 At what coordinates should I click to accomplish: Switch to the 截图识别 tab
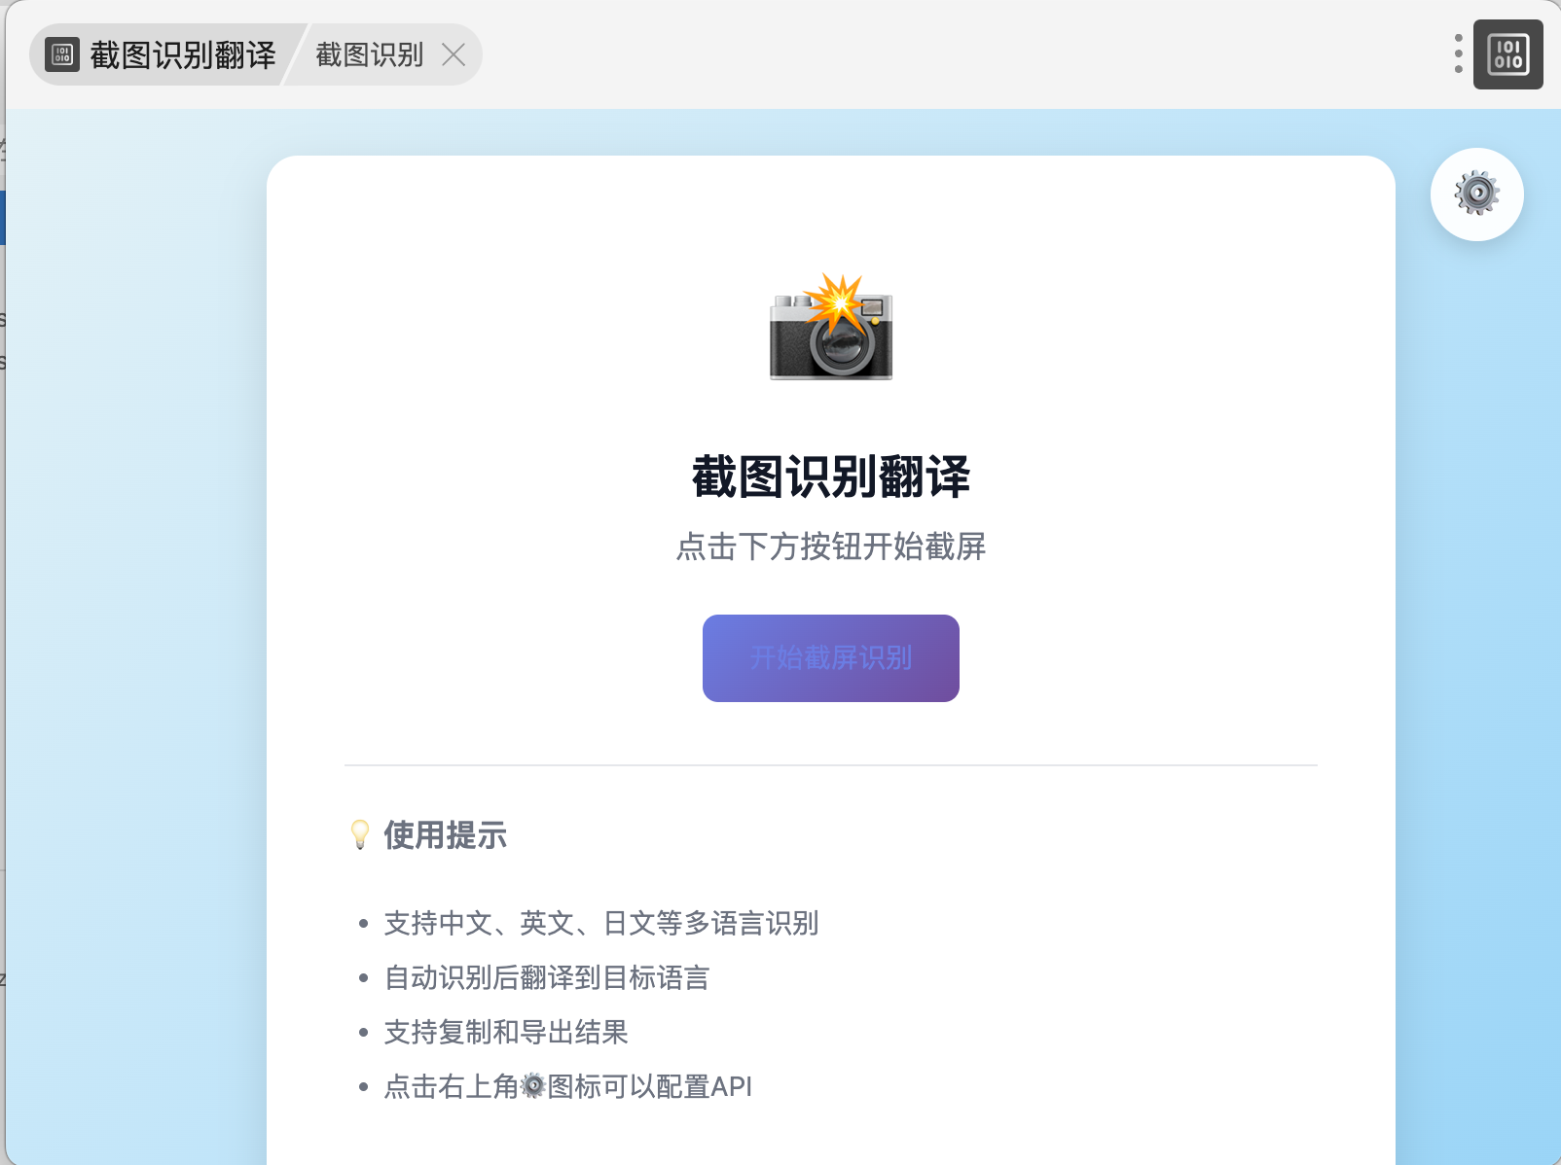tap(369, 55)
